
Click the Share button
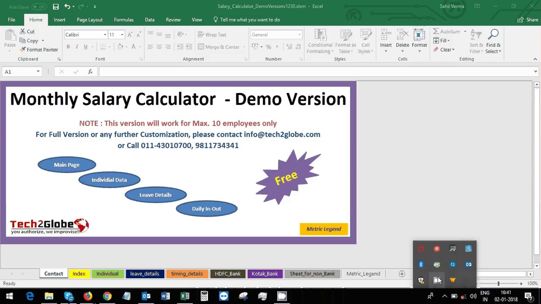[x=528, y=20]
